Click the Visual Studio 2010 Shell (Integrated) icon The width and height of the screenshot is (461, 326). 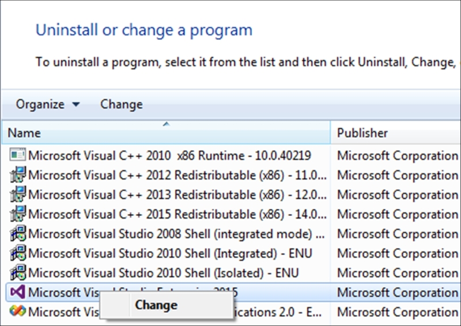coord(18,253)
